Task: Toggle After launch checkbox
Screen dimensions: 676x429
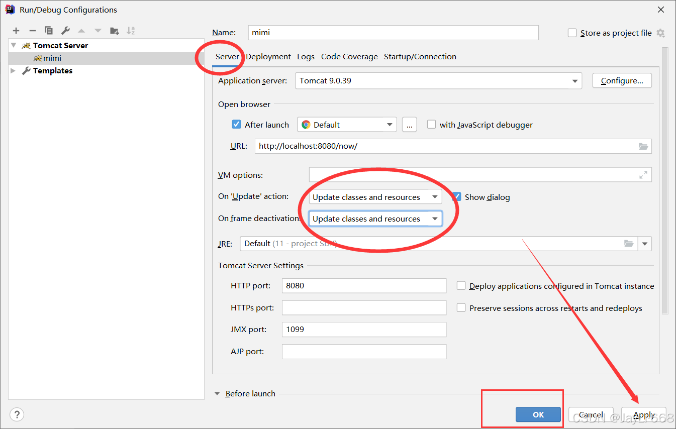Action: [237, 124]
